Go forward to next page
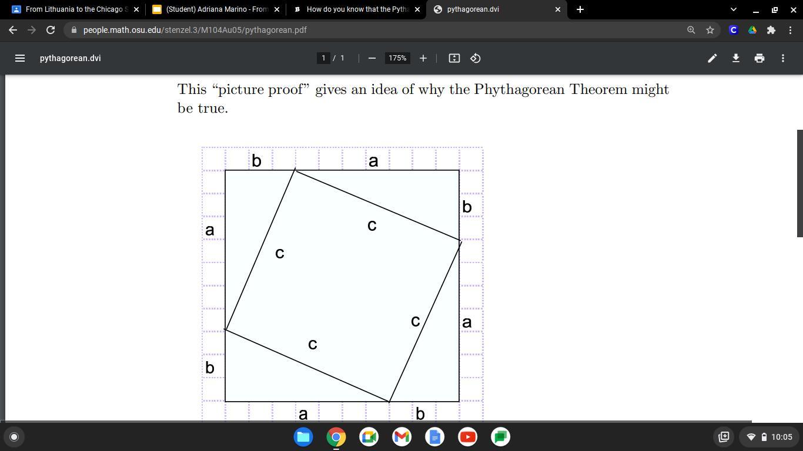 click(32, 30)
